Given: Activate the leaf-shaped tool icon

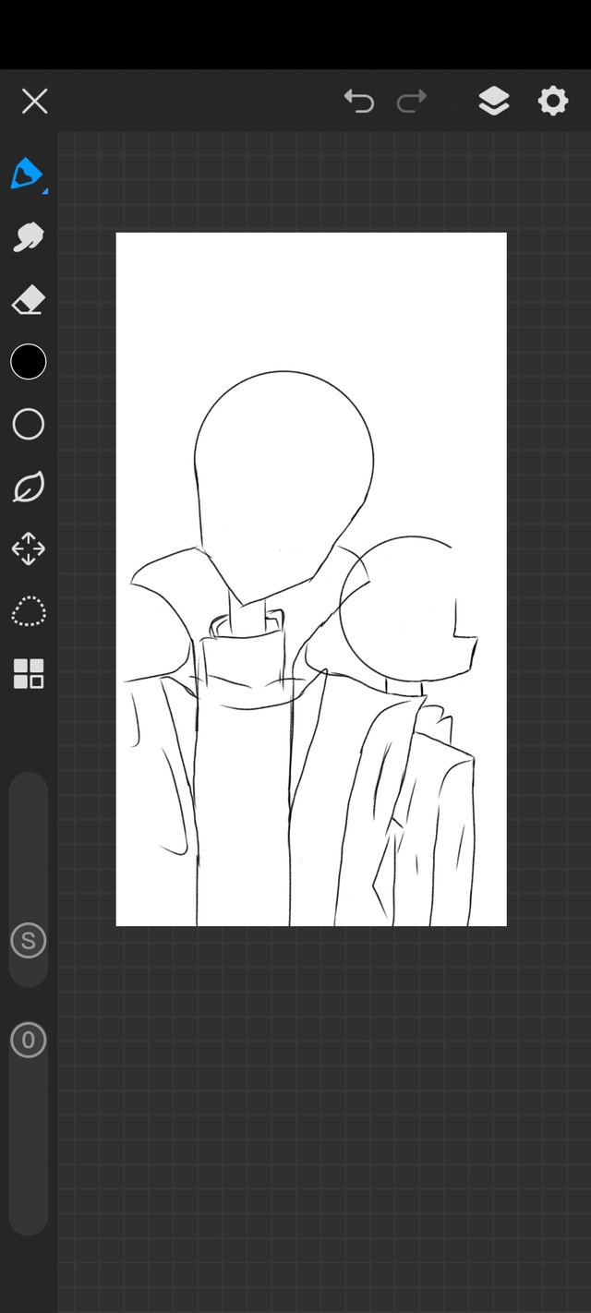Looking at the screenshot, I should pyautogui.click(x=28, y=487).
